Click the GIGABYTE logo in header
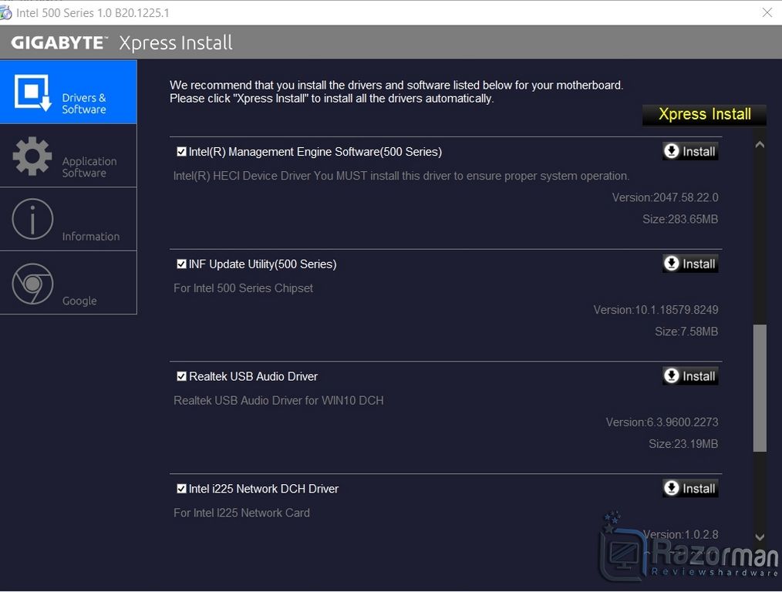Screen dimensions: 782x592 59,43
